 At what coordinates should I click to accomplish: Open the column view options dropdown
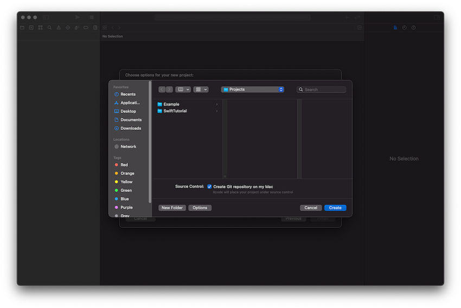click(x=183, y=89)
